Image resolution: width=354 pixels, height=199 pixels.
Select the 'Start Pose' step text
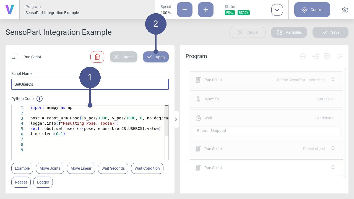(325, 99)
